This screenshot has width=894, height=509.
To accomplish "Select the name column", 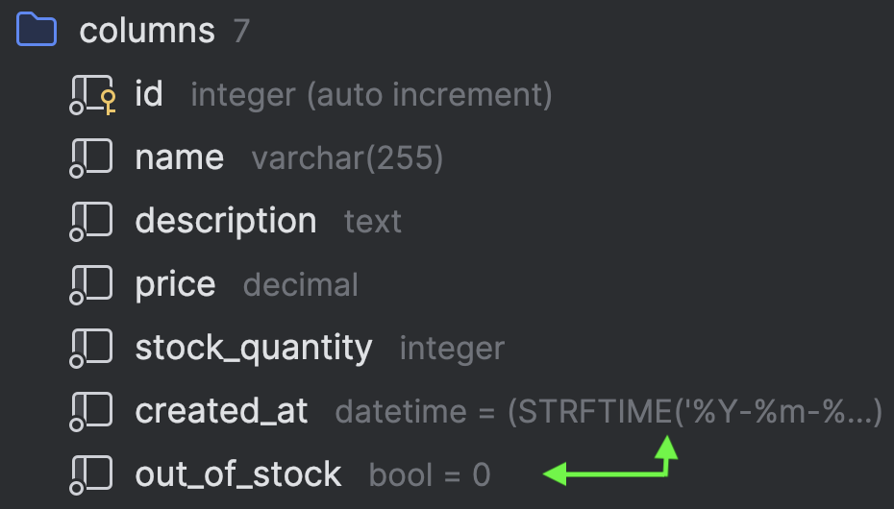I will 180,158.
